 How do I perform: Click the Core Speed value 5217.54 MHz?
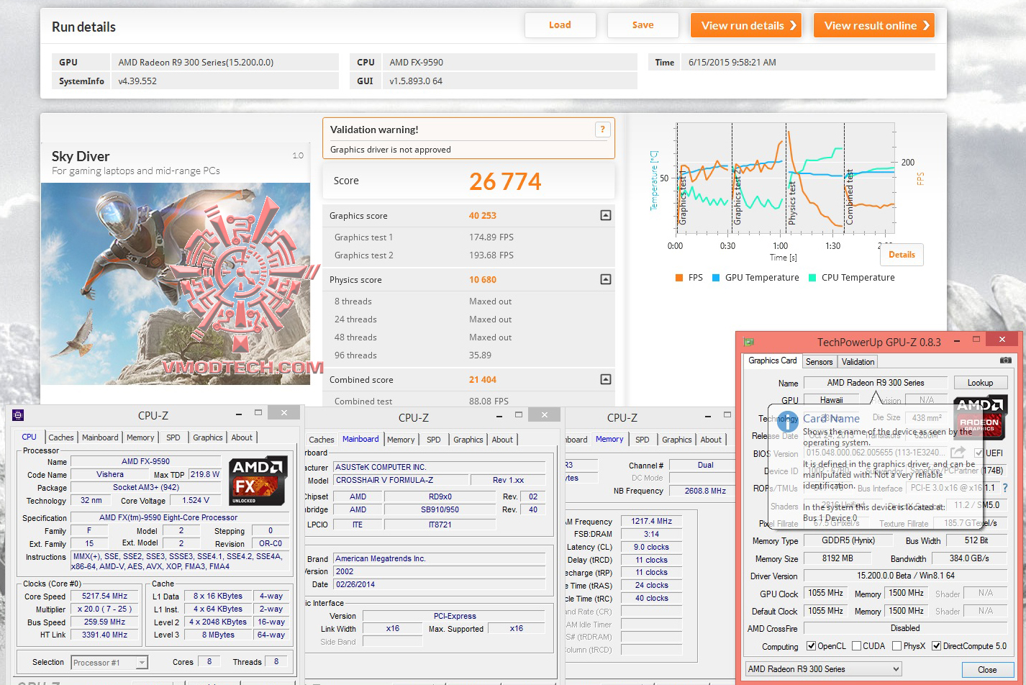pos(105,596)
